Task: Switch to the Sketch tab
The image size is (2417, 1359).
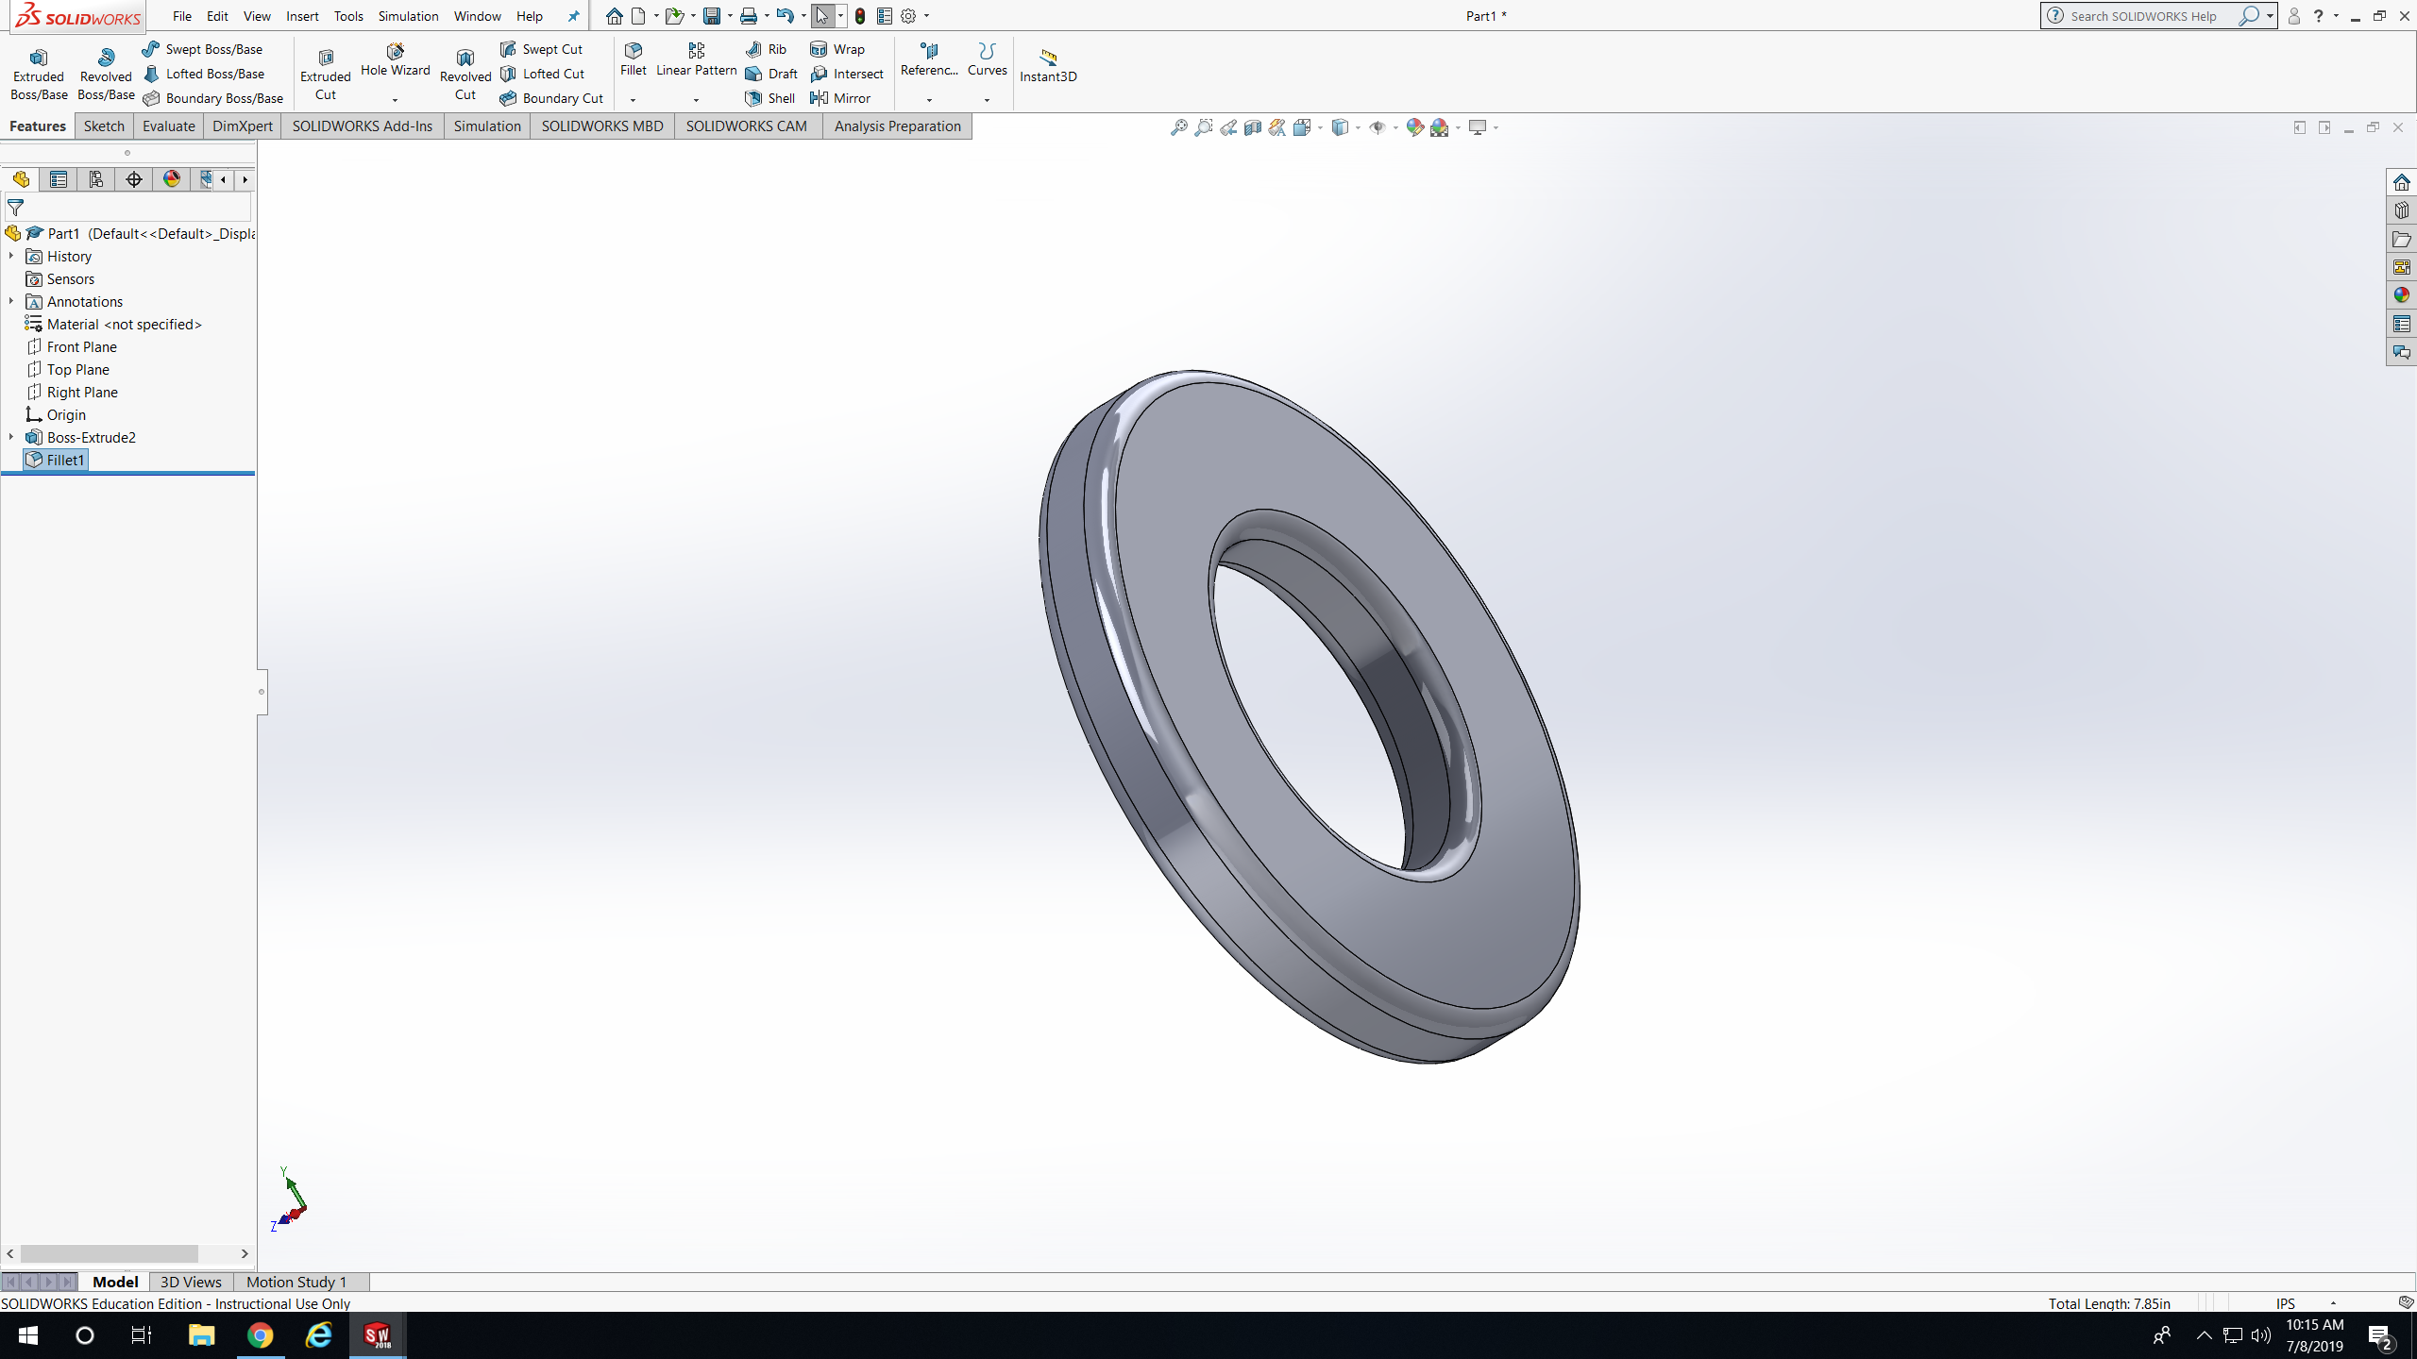Action: coord(104,126)
